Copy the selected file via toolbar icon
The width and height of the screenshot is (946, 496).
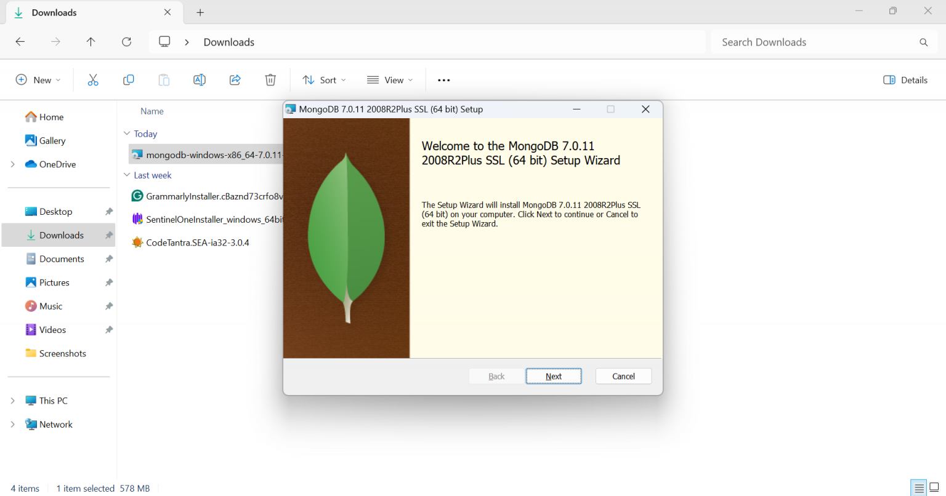click(x=128, y=79)
